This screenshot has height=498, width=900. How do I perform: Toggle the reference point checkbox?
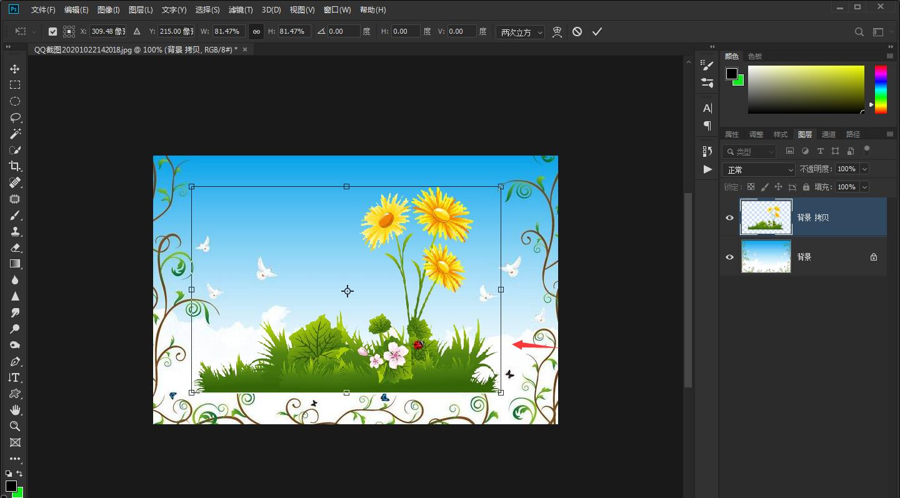[x=52, y=31]
